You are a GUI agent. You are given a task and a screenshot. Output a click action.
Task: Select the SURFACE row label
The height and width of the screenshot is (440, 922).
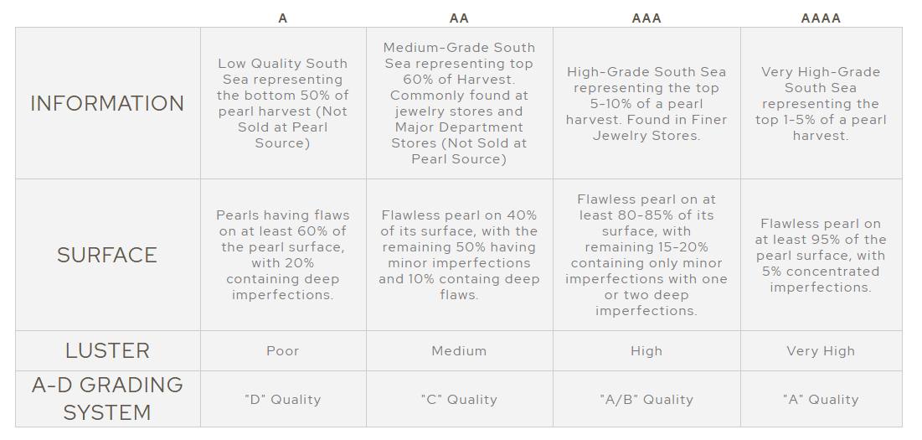point(107,256)
